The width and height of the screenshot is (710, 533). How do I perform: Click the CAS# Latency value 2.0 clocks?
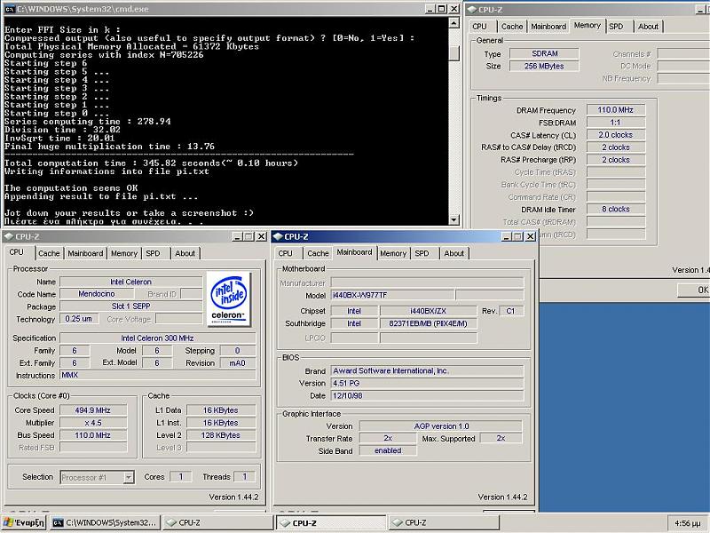[615, 135]
